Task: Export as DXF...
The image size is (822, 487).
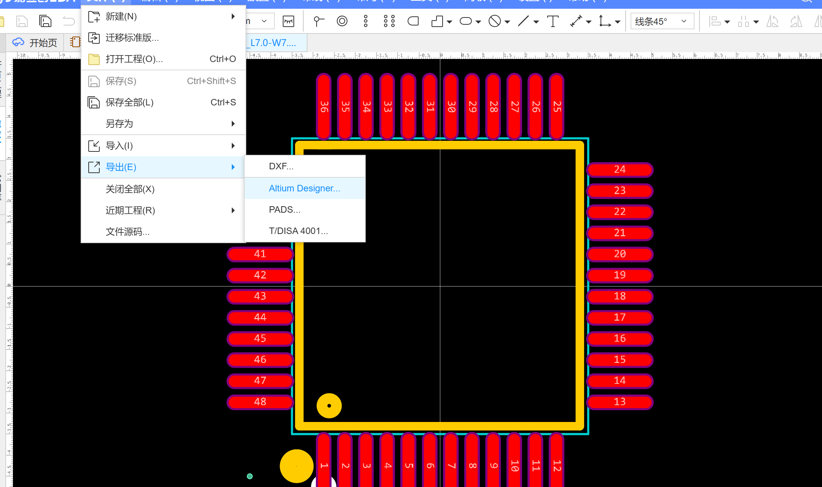Action: click(x=305, y=166)
